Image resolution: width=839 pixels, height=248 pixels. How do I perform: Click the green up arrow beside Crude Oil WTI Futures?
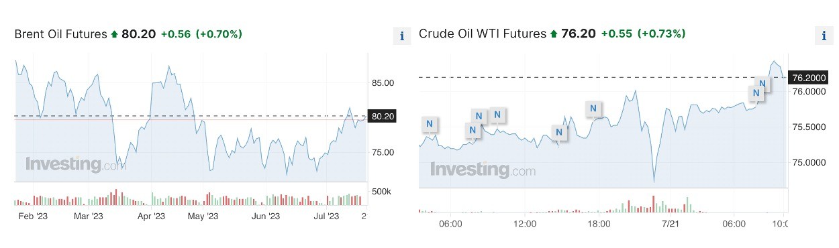pos(554,34)
